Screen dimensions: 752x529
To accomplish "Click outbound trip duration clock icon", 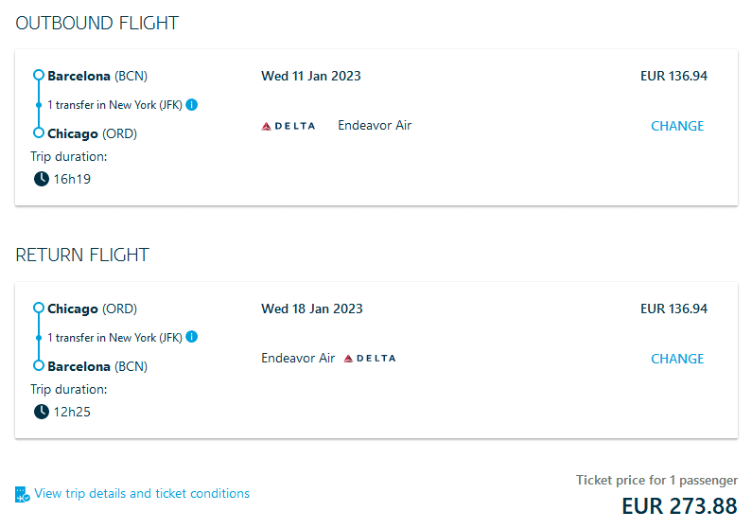I will 42,178.
